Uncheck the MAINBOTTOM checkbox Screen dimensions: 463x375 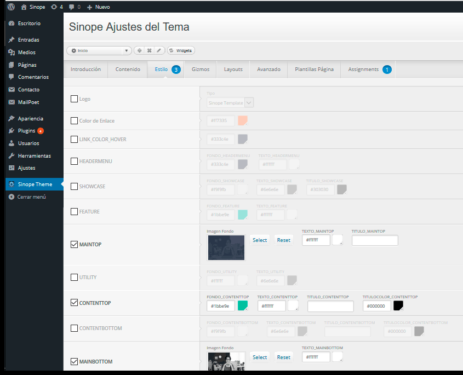[x=74, y=361]
